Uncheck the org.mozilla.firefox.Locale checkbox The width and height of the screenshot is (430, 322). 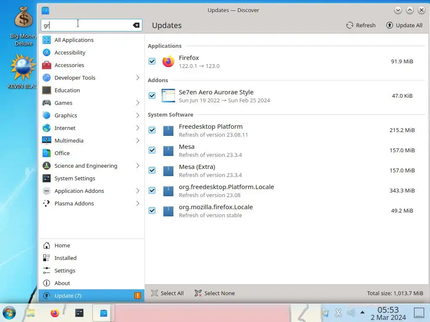(x=152, y=210)
